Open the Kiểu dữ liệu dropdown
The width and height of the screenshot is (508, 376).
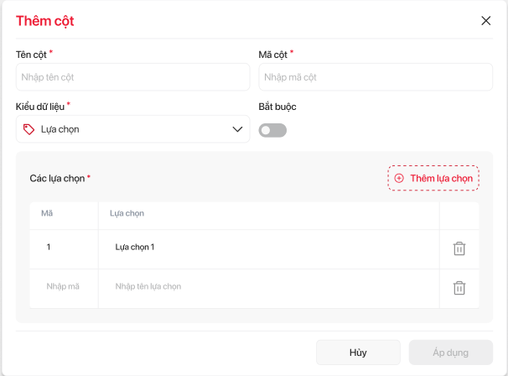pos(132,129)
